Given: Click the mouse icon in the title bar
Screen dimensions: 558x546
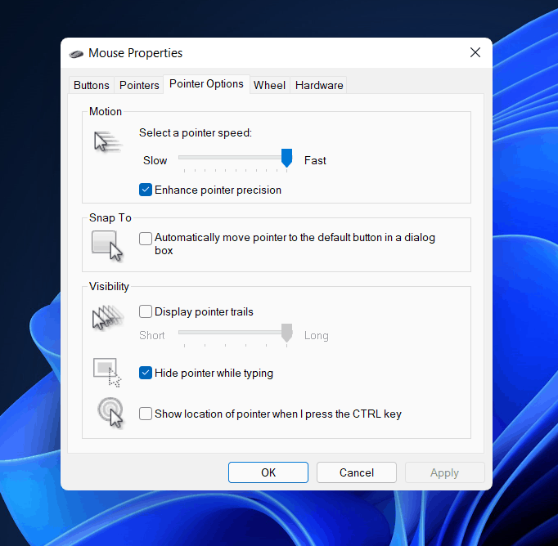Looking at the screenshot, I should (76, 54).
